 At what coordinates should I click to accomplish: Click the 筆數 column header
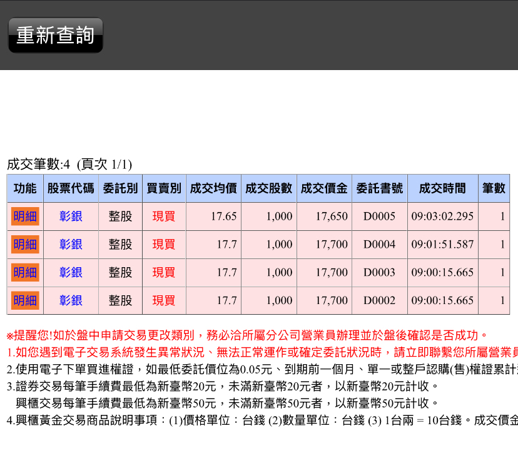(494, 188)
